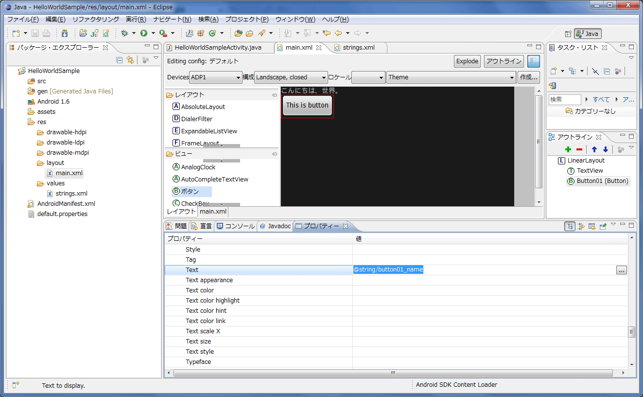Open the Package Explorer view menu triangle
The width and height of the screenshot is (643, 397).
click(156, 58)
